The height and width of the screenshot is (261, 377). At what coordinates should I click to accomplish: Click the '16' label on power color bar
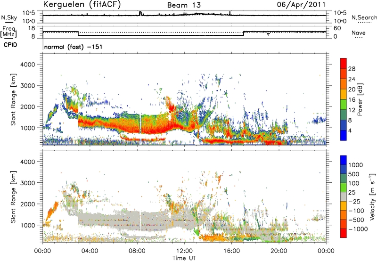click(x=352, y=100)
